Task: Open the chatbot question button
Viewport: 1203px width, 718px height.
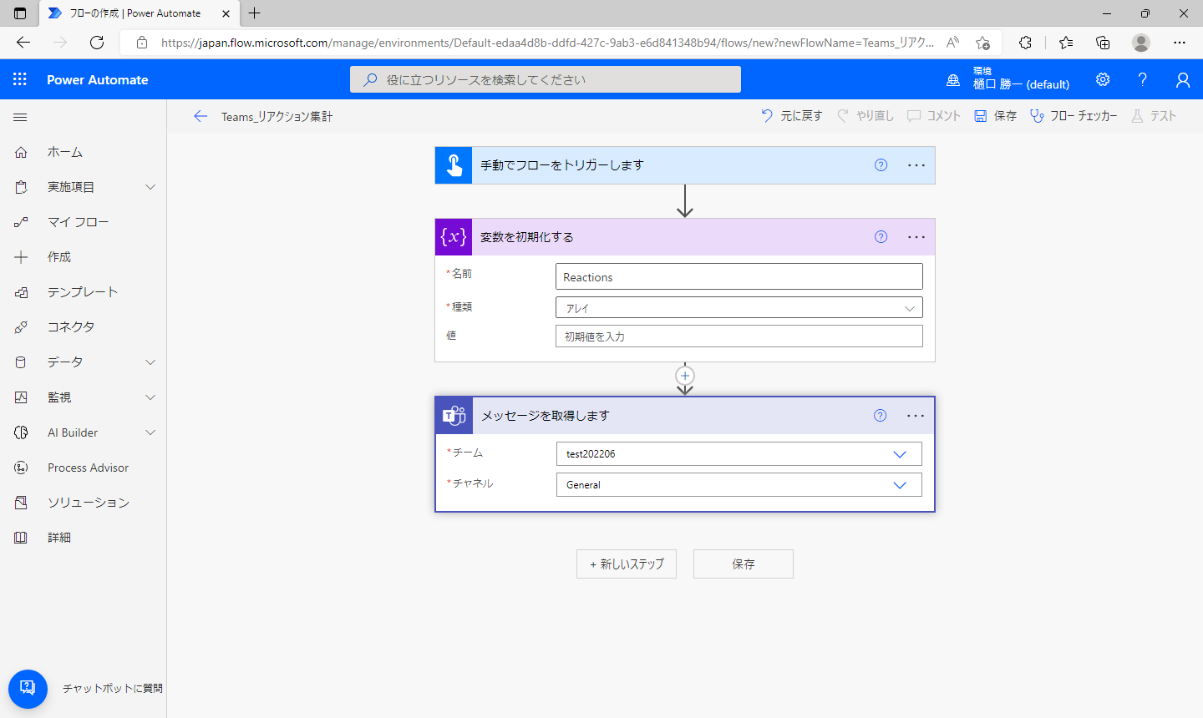Action: (28, 689)
